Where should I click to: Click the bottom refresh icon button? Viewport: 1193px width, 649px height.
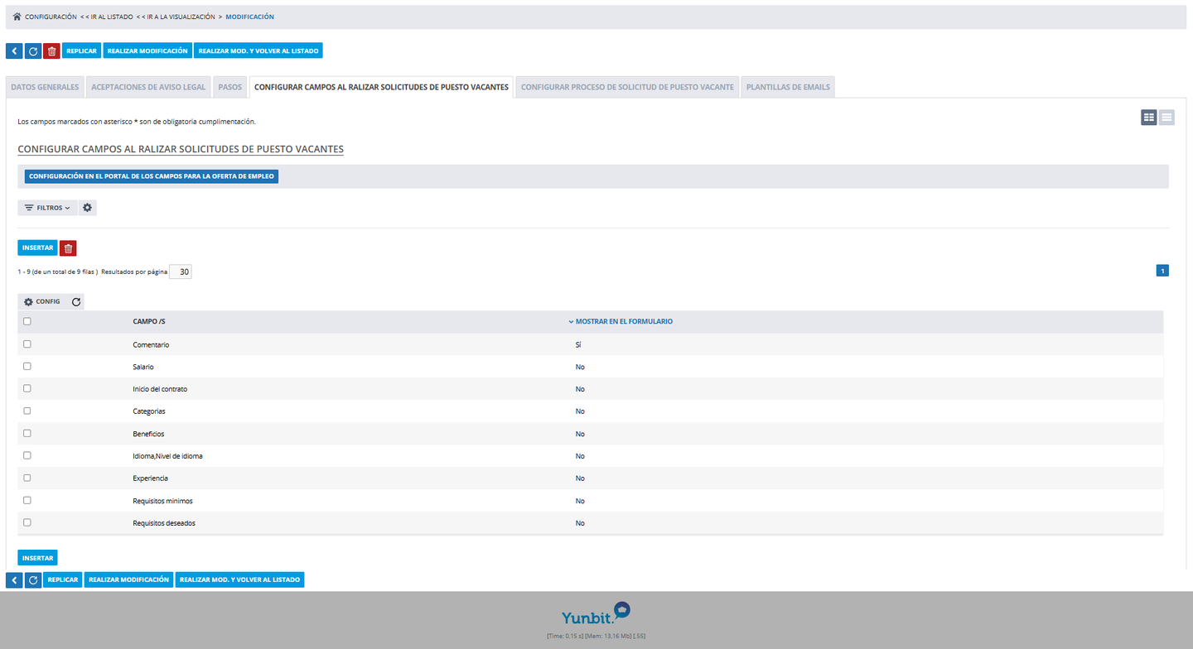(x=33, y=579)
